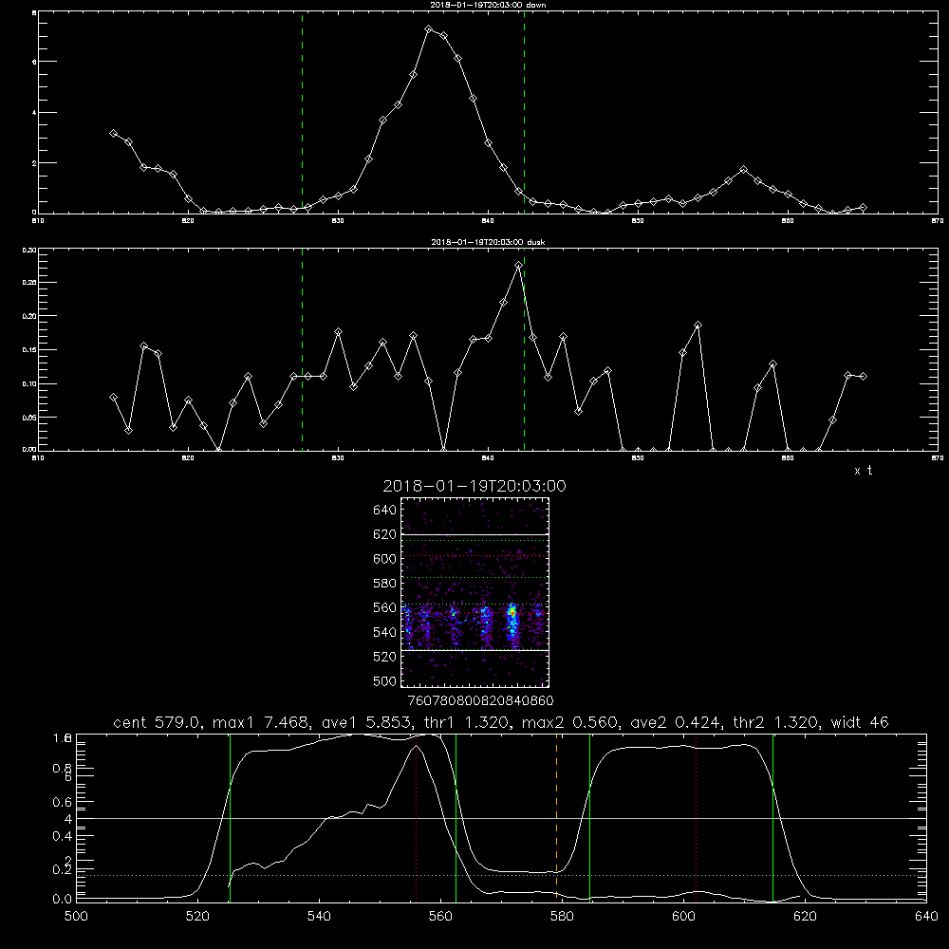Screen dimensions: 949x949
Task: Select the 'thr2 1.320' value
Action: [x=775, y=722]
